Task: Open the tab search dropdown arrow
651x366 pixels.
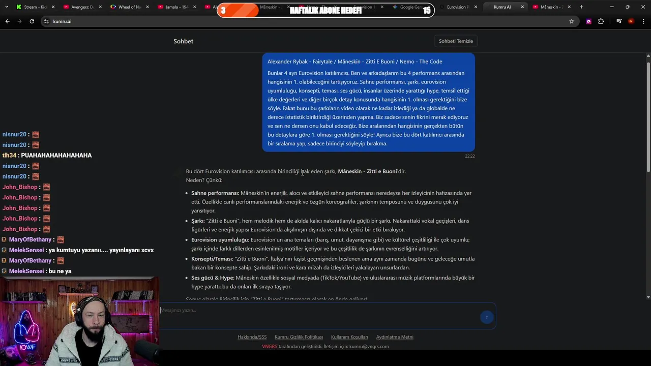Action: point(6,7)
